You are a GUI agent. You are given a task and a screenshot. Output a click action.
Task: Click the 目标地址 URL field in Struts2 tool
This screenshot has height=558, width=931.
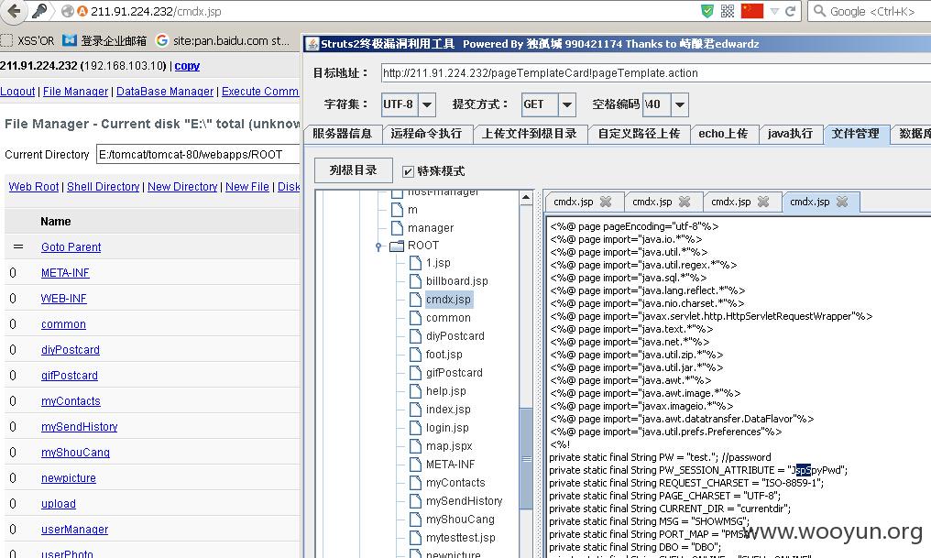[655, 73]
